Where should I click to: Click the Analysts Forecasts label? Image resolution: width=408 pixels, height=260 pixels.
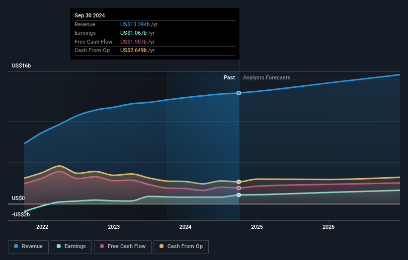(267, 77)
